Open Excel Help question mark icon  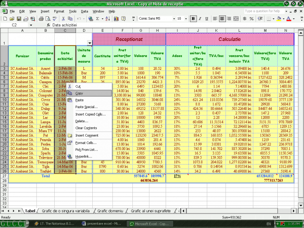coord(123,19)
